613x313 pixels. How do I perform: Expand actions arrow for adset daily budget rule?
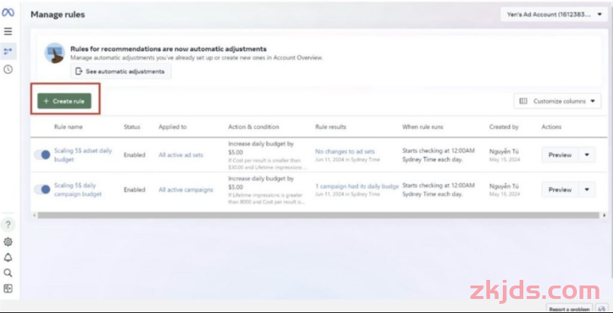point(587,155)
